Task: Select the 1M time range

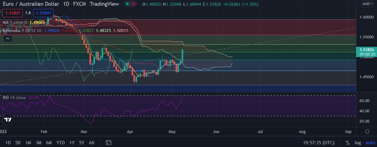Action: [x=28, y=143]
